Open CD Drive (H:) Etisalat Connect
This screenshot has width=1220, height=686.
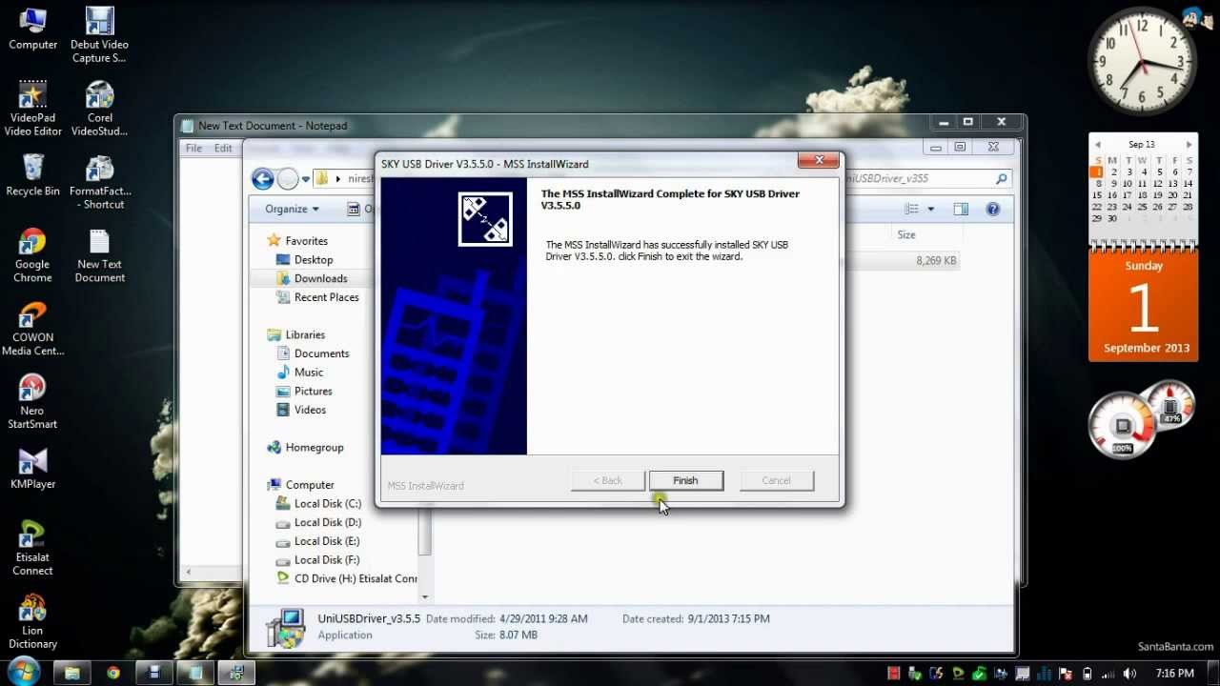point(347,578)
